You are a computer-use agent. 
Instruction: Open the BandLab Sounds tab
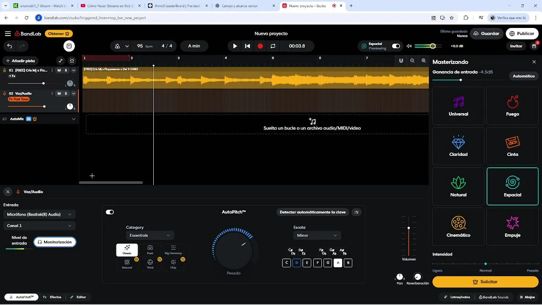[x=493, y=297]
